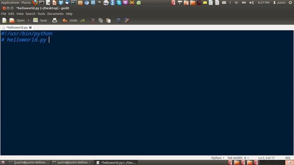Click the Ln 2, Col 17 indicator
This screenshot has height=165, width=294.
266,158
